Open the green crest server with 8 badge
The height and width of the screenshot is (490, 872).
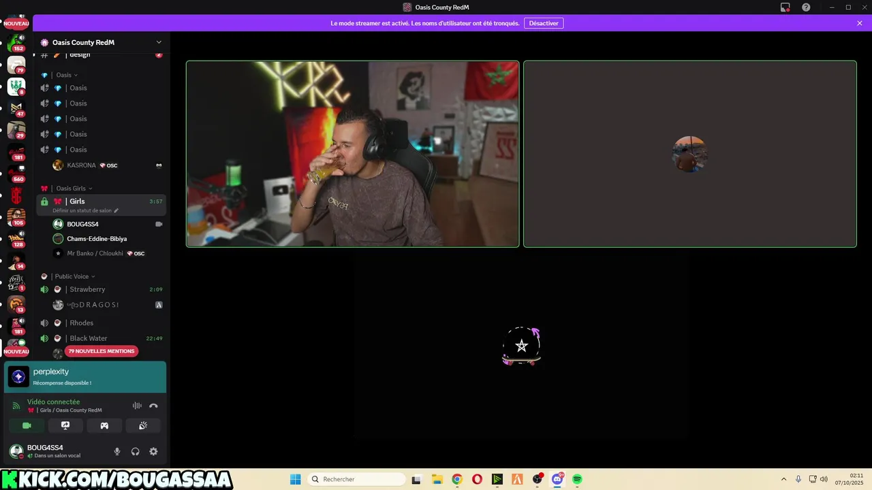16,86
